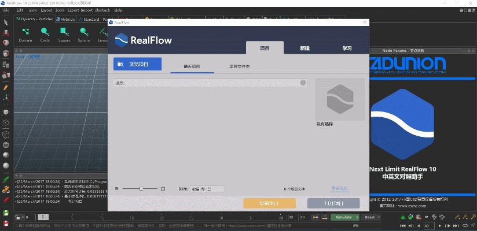Jump to the first frame
This screenshot has height=231, width=477.
(x=402, y=226)
